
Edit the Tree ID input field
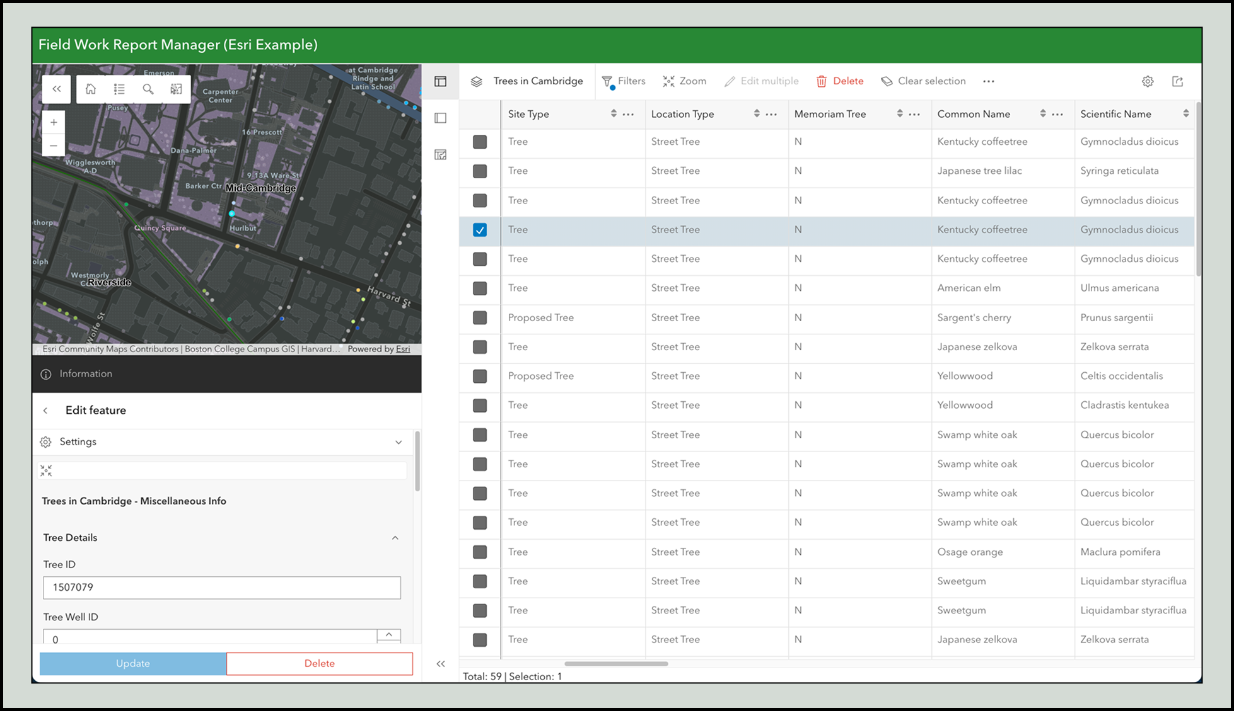tap(221, 587)
